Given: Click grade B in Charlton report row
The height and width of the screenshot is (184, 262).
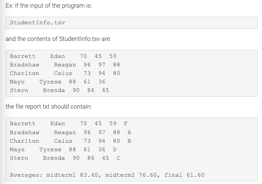Looking at the screenshot, I should [x=129, y=141].
